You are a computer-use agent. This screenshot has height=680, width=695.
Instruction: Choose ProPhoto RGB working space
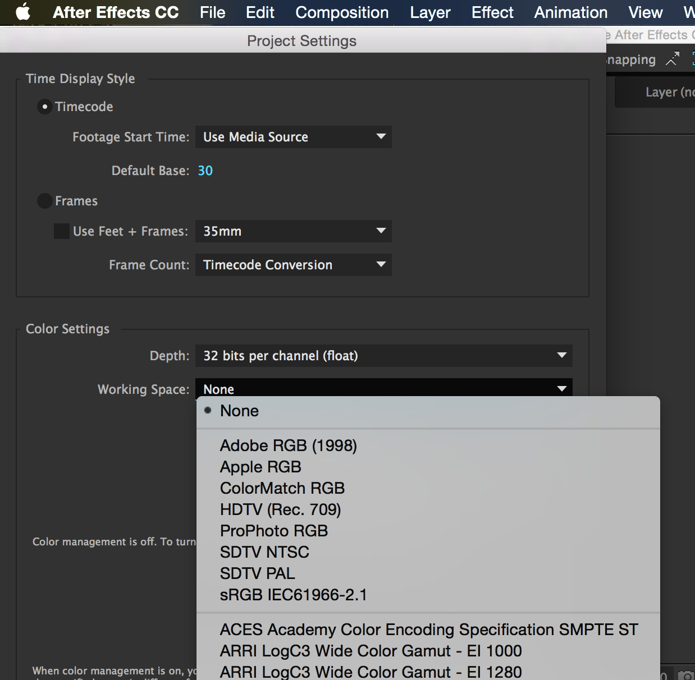pos(428,531)
